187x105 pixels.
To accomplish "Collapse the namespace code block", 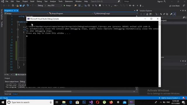I will pos(18,22).
